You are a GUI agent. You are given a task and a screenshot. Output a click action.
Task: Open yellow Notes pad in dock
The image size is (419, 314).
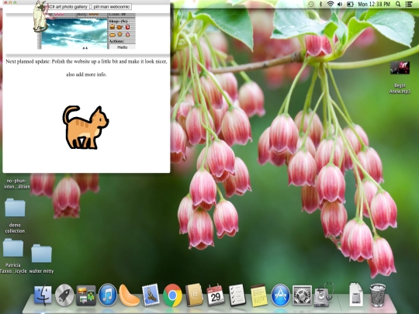click(x=258, y=295)
